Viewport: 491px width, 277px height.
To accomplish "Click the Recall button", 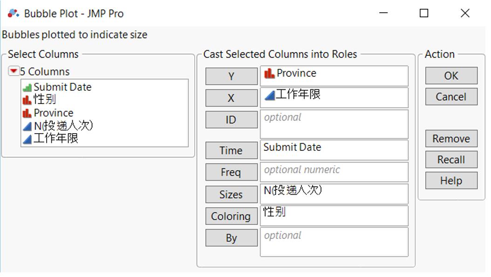I will [x=451, y=160].
